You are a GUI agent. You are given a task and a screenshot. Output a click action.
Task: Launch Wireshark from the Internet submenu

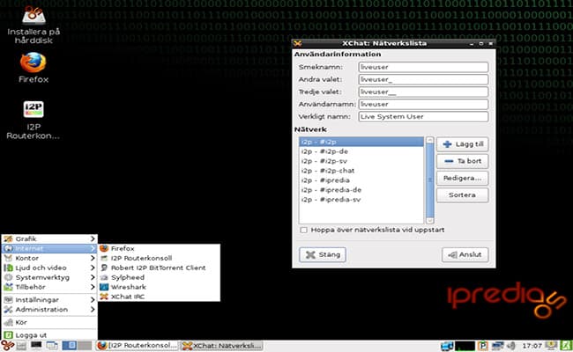pos(159,287)
